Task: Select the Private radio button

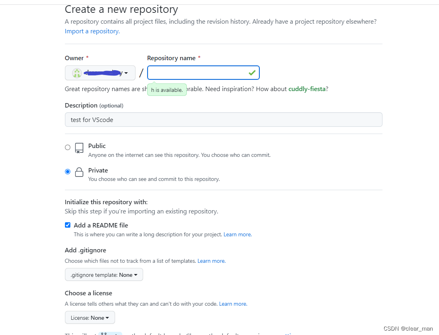Action: 67,171
